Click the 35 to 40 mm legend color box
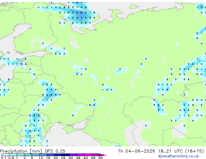Viewport: 206px width, 159px height. point(80,155)
